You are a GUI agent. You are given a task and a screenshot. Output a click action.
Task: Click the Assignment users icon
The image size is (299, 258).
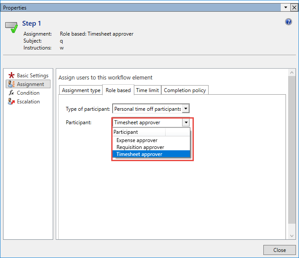point(11,84)
